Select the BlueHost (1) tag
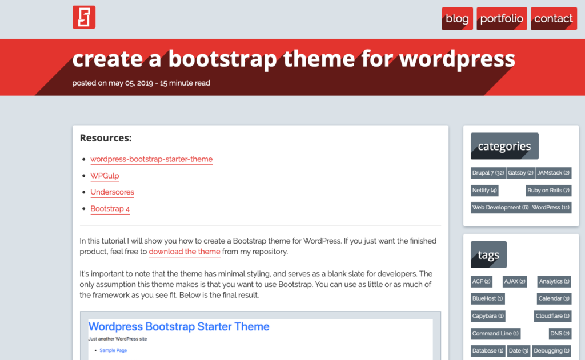Viewport: 585px width, 360px height. (x=488, y=298)
